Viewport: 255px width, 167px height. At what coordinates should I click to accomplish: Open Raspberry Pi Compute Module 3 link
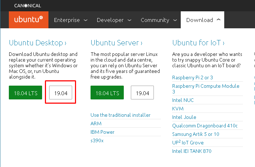point(206,89)
